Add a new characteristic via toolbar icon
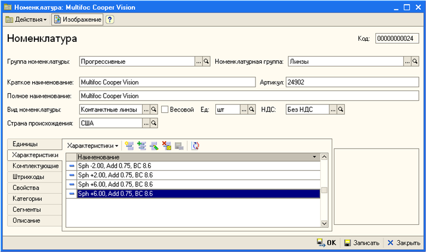This screenshot has width=426, height=252. pyautogui.click(x=129, y=146)
